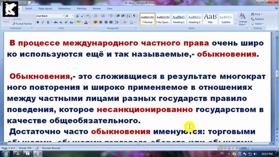
Task: Open Page Layout ribbon tab
Action: click(x=45, y=8)
